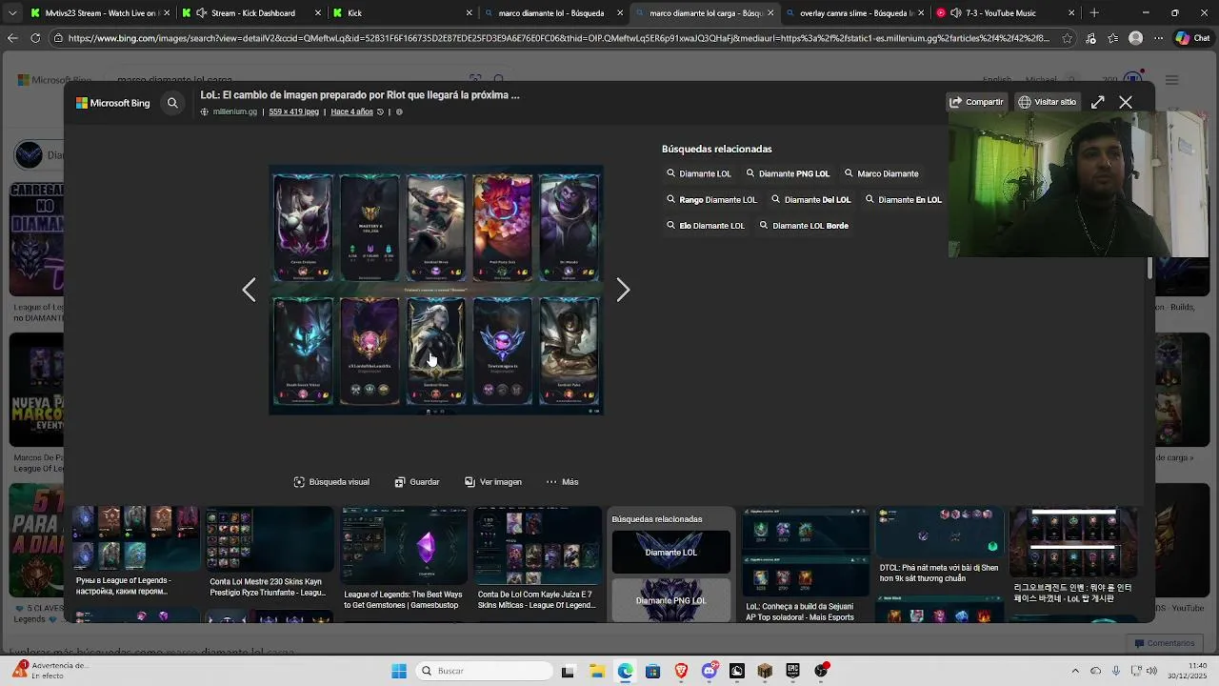Viewport: 1219px width, 686px height.
Task: Open OBS Studio from the taskbar
Action: (x=821, y=671)
